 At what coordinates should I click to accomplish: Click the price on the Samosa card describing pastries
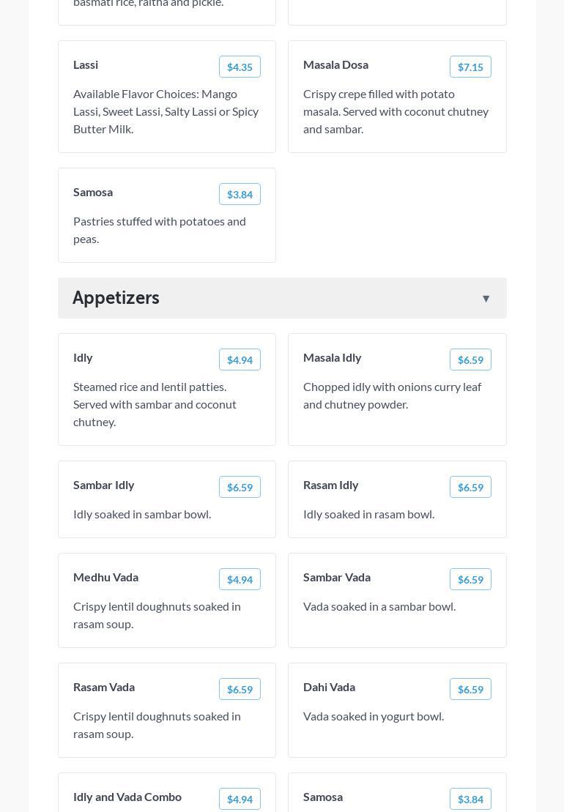point(240,194)
